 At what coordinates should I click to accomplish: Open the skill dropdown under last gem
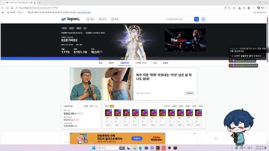[199, 125]
